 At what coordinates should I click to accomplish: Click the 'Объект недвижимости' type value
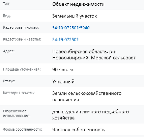coord(78,4)
